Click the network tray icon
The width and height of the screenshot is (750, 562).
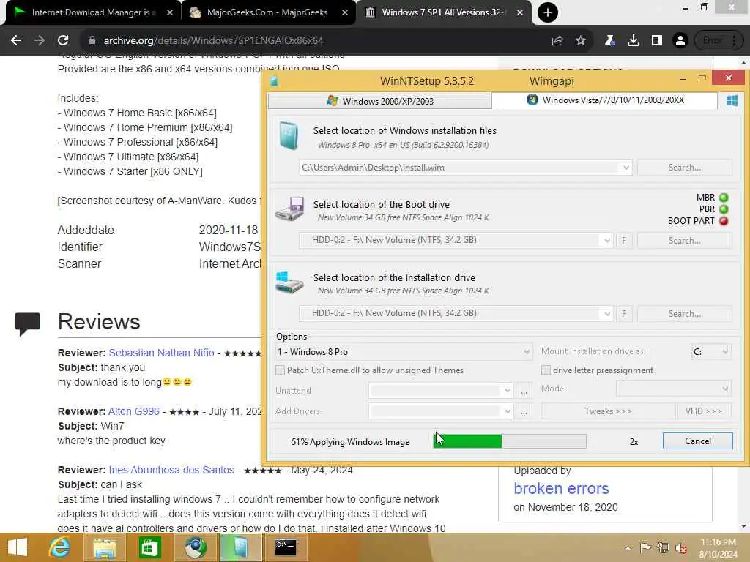pos(664,548)
